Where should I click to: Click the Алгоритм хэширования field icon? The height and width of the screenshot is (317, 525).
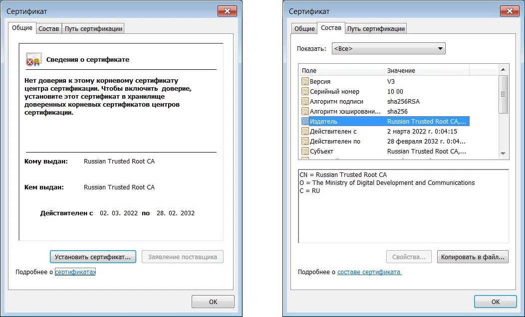tap(305, 111)
